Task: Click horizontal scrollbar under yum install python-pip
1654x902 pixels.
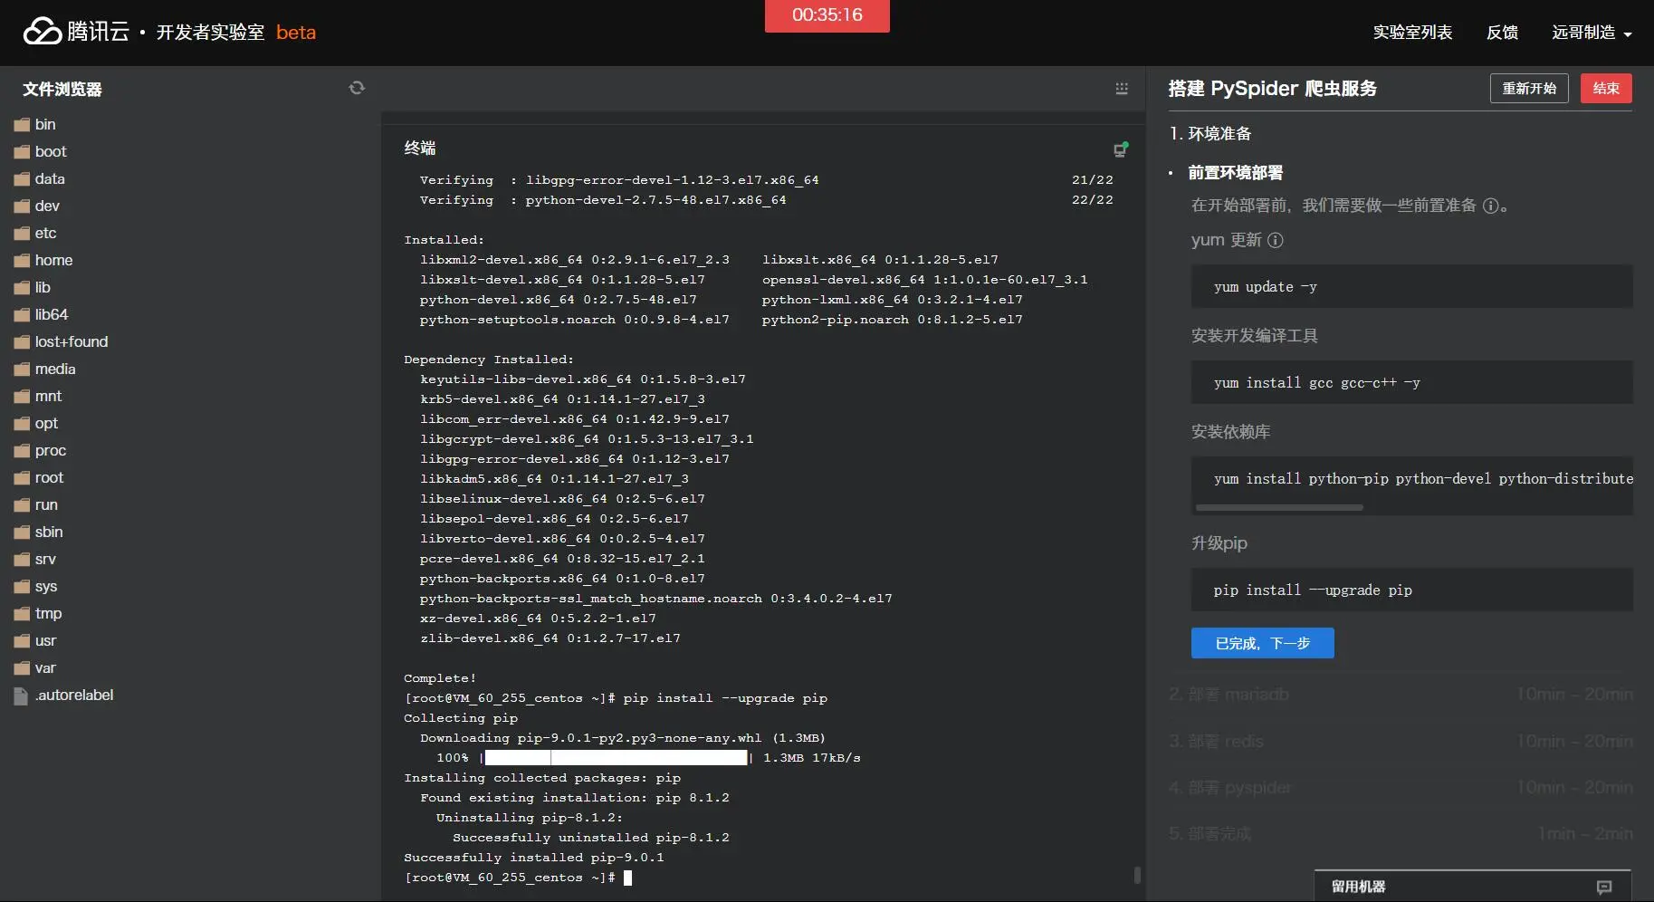Action: point(1279,508)
